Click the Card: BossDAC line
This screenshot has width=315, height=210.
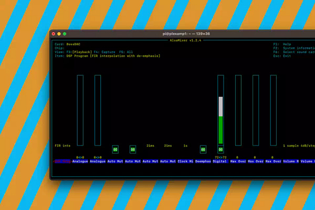(x=68, y=44)
